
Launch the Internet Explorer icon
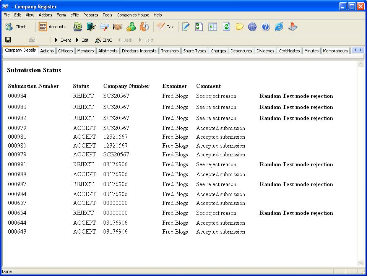[x=279, y=27]
